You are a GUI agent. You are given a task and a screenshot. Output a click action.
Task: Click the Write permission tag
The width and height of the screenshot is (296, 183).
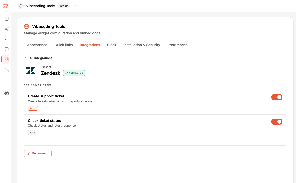coord(33,108)
